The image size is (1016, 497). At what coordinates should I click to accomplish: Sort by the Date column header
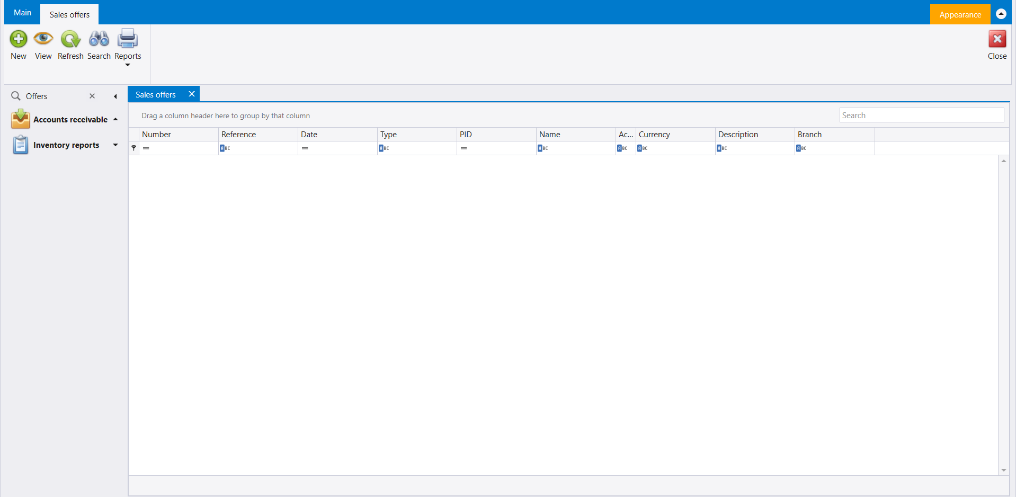click(338, 135)
